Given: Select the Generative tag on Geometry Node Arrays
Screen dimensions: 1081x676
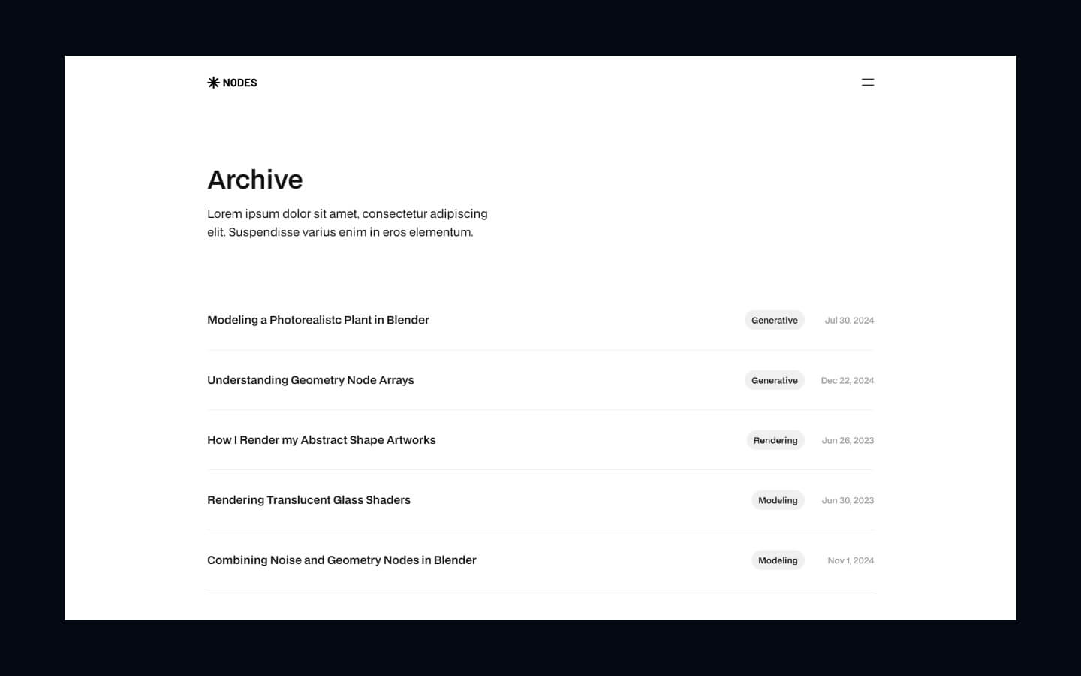Looking at the screenshot, I should (x=774, y=380).
